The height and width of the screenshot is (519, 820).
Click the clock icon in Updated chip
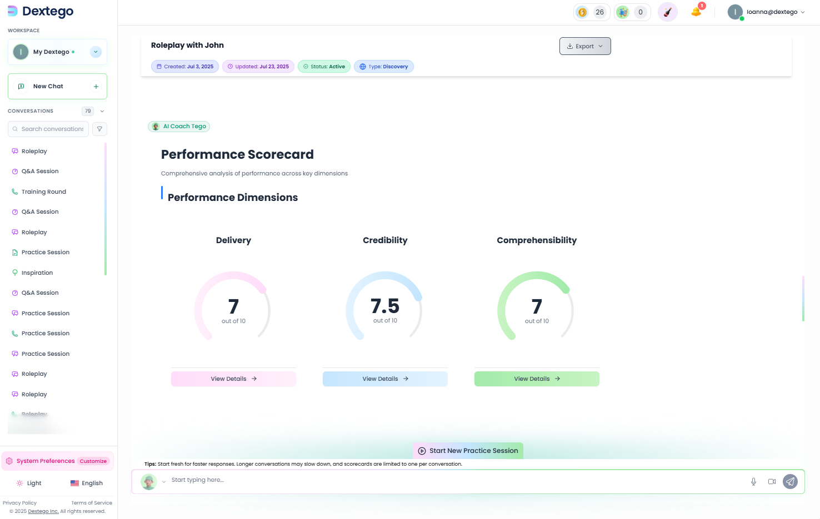[x=230, y=67]
